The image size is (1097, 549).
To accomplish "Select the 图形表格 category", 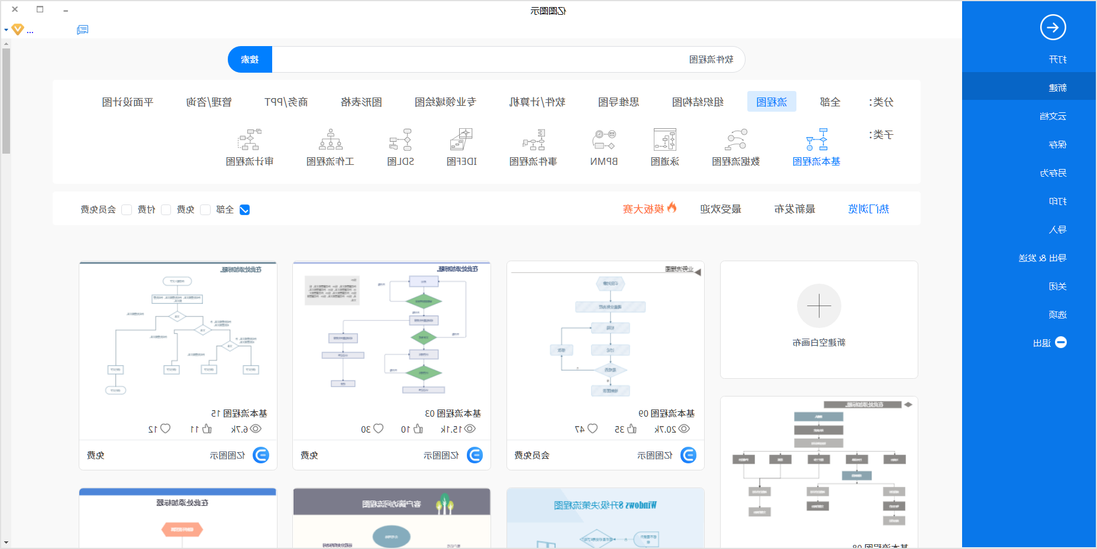I will click(x=361, y=102).
